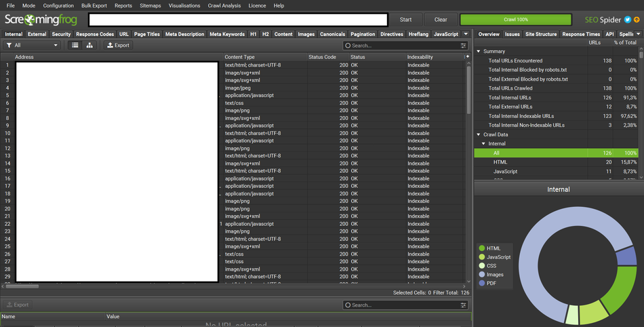Click the Clear button
644x327 pixels.
point(441,20)
